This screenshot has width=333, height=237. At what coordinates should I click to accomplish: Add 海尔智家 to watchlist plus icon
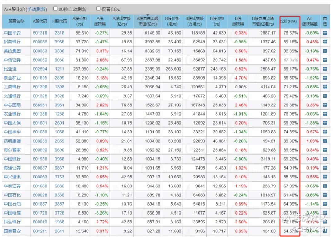click(x=325, y=150)
